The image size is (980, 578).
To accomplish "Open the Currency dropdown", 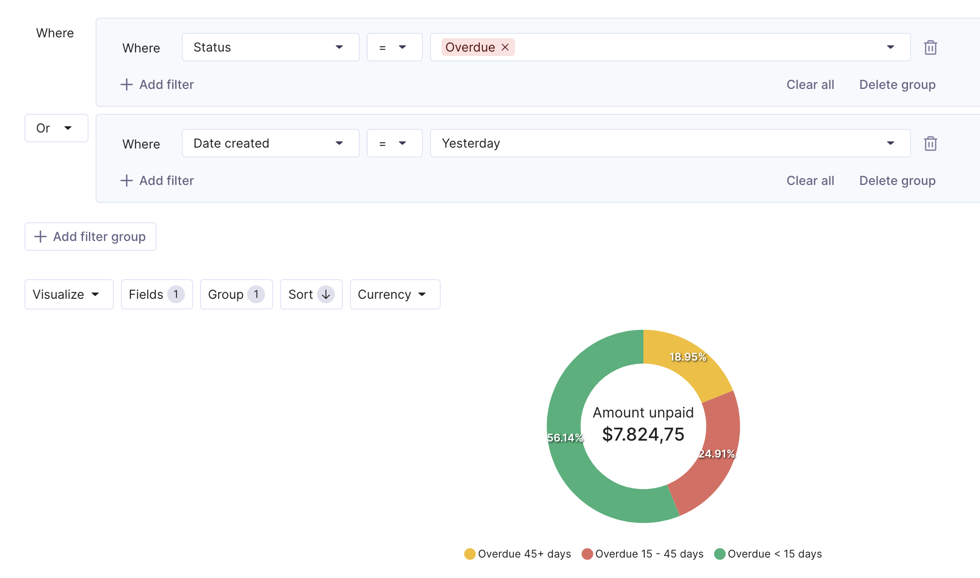I will (395, 294).
